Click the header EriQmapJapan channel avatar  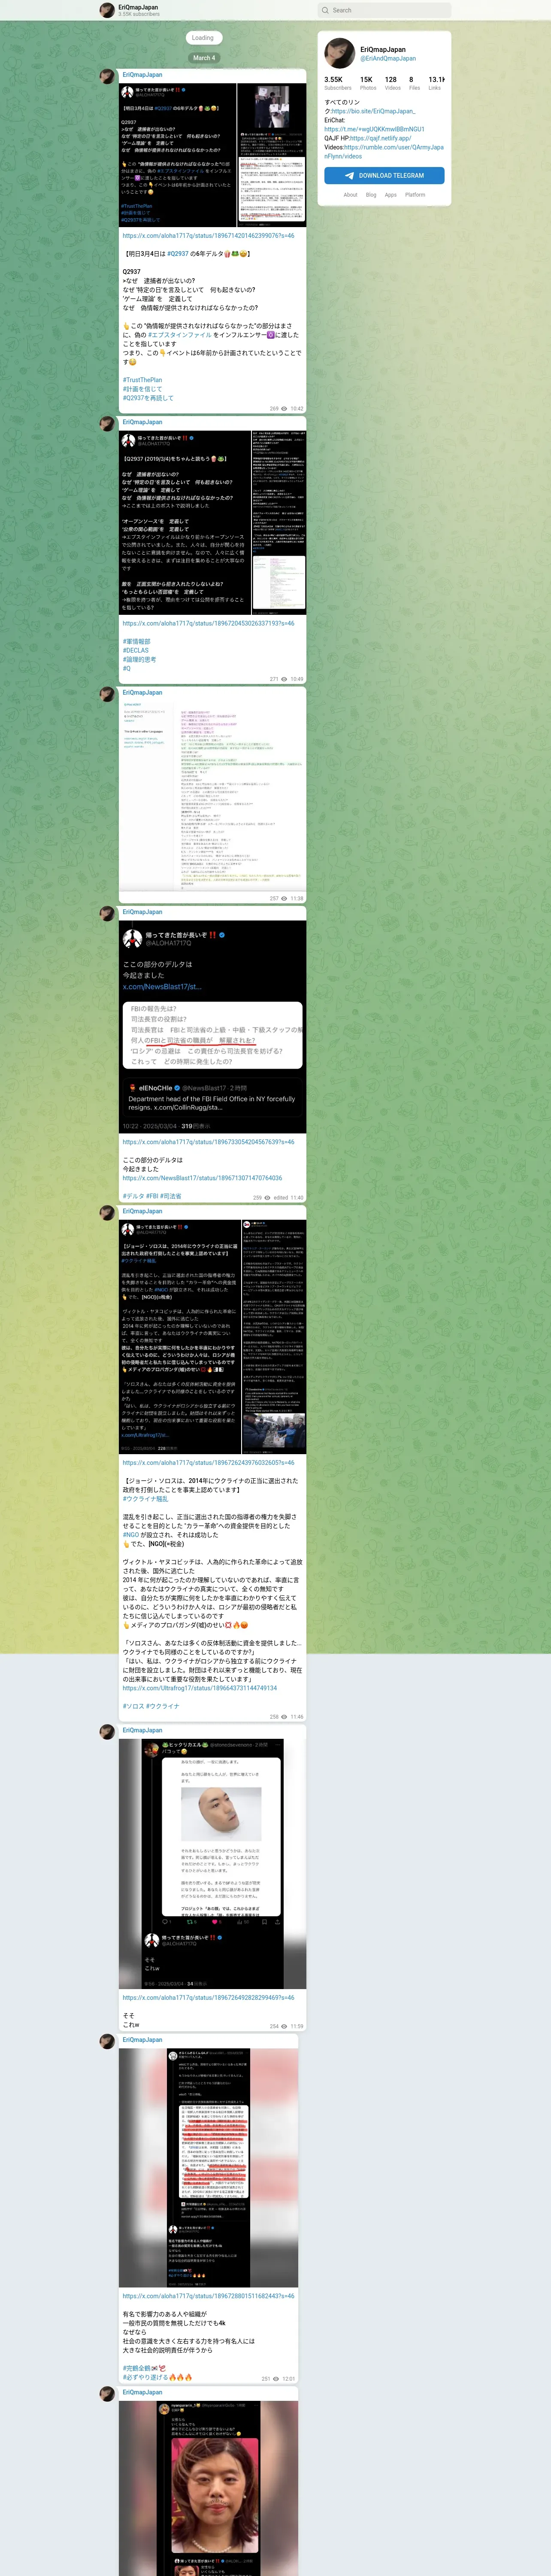coord(107,10)
